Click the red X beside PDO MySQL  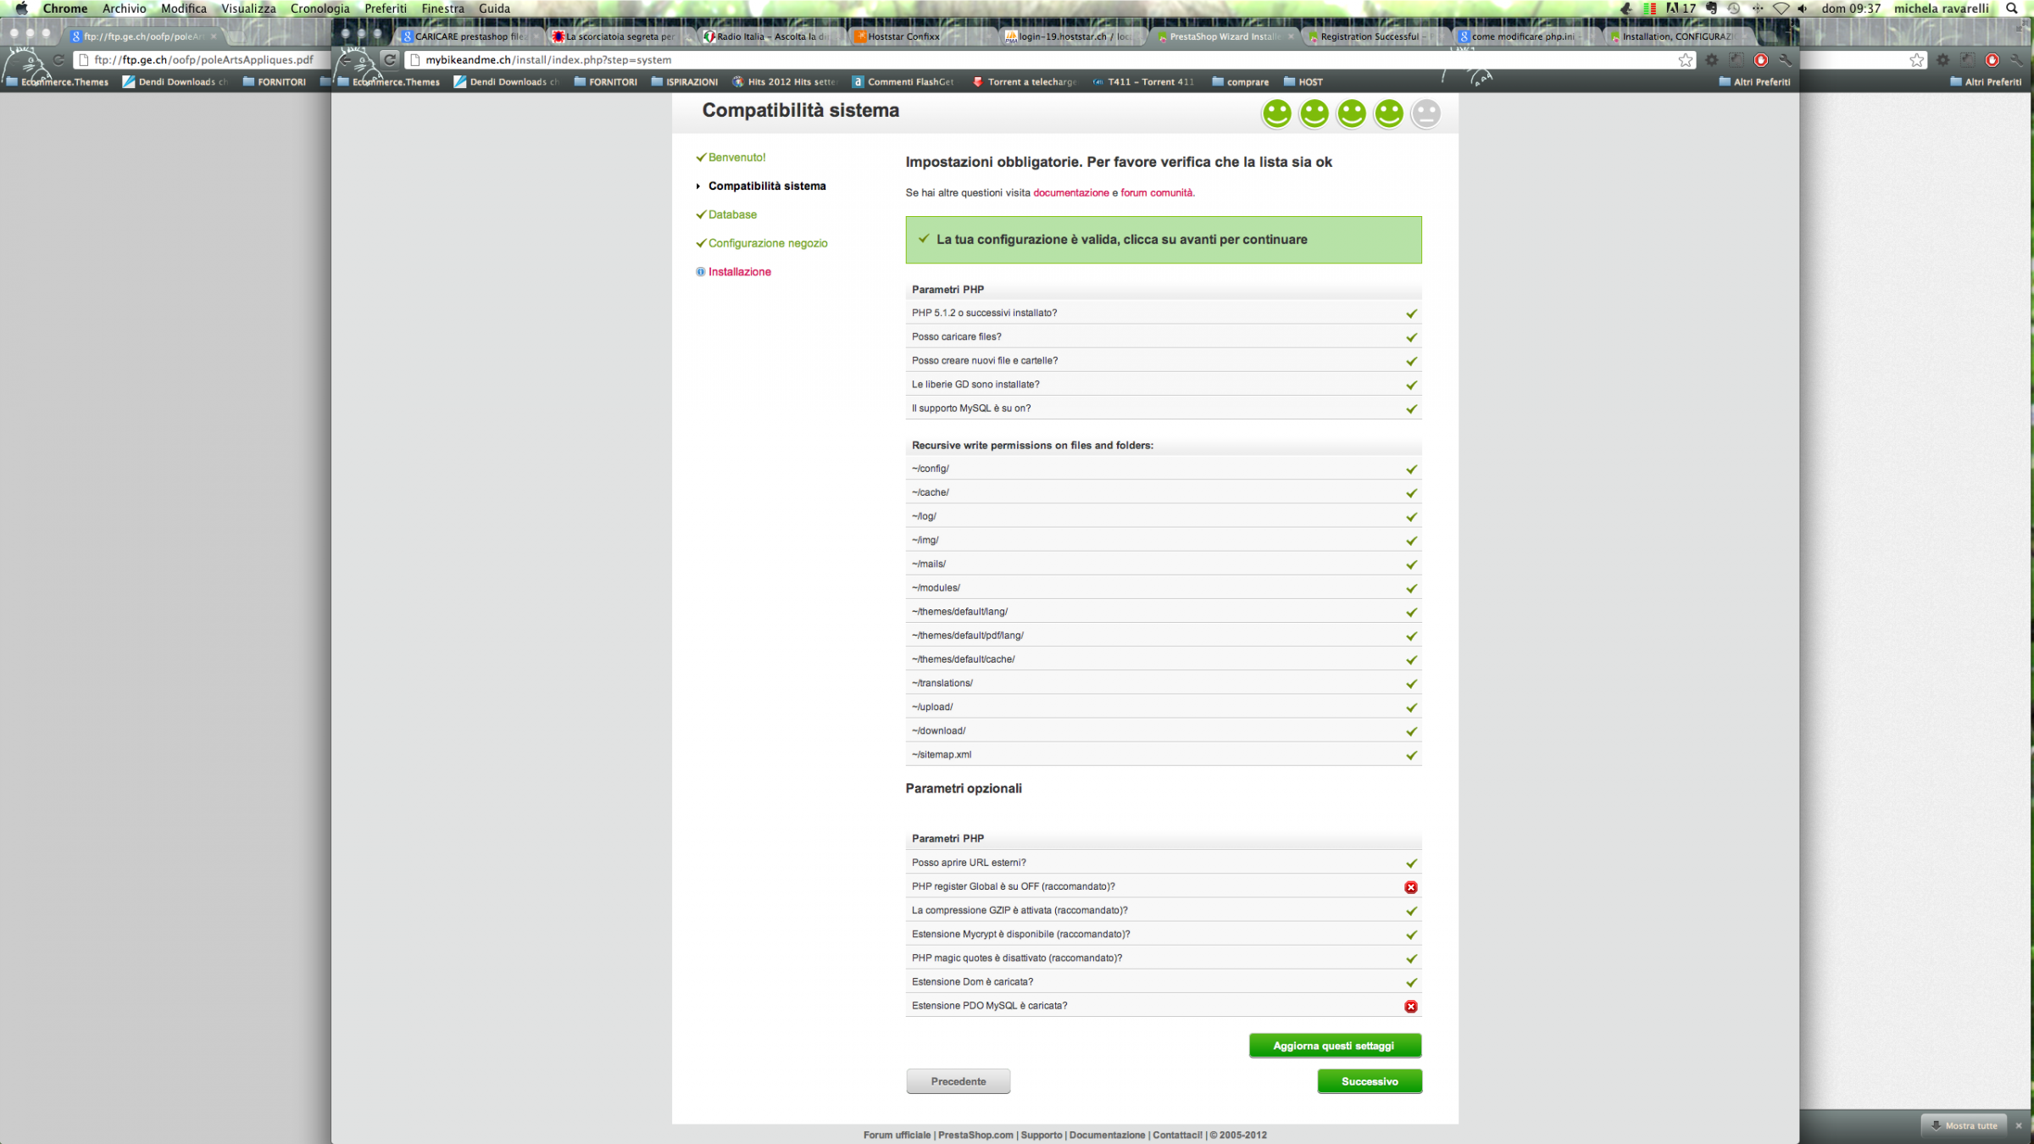[1411, 1007]
